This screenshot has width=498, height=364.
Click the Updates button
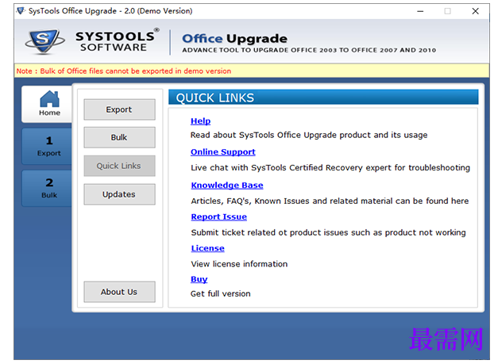[119, 194]
